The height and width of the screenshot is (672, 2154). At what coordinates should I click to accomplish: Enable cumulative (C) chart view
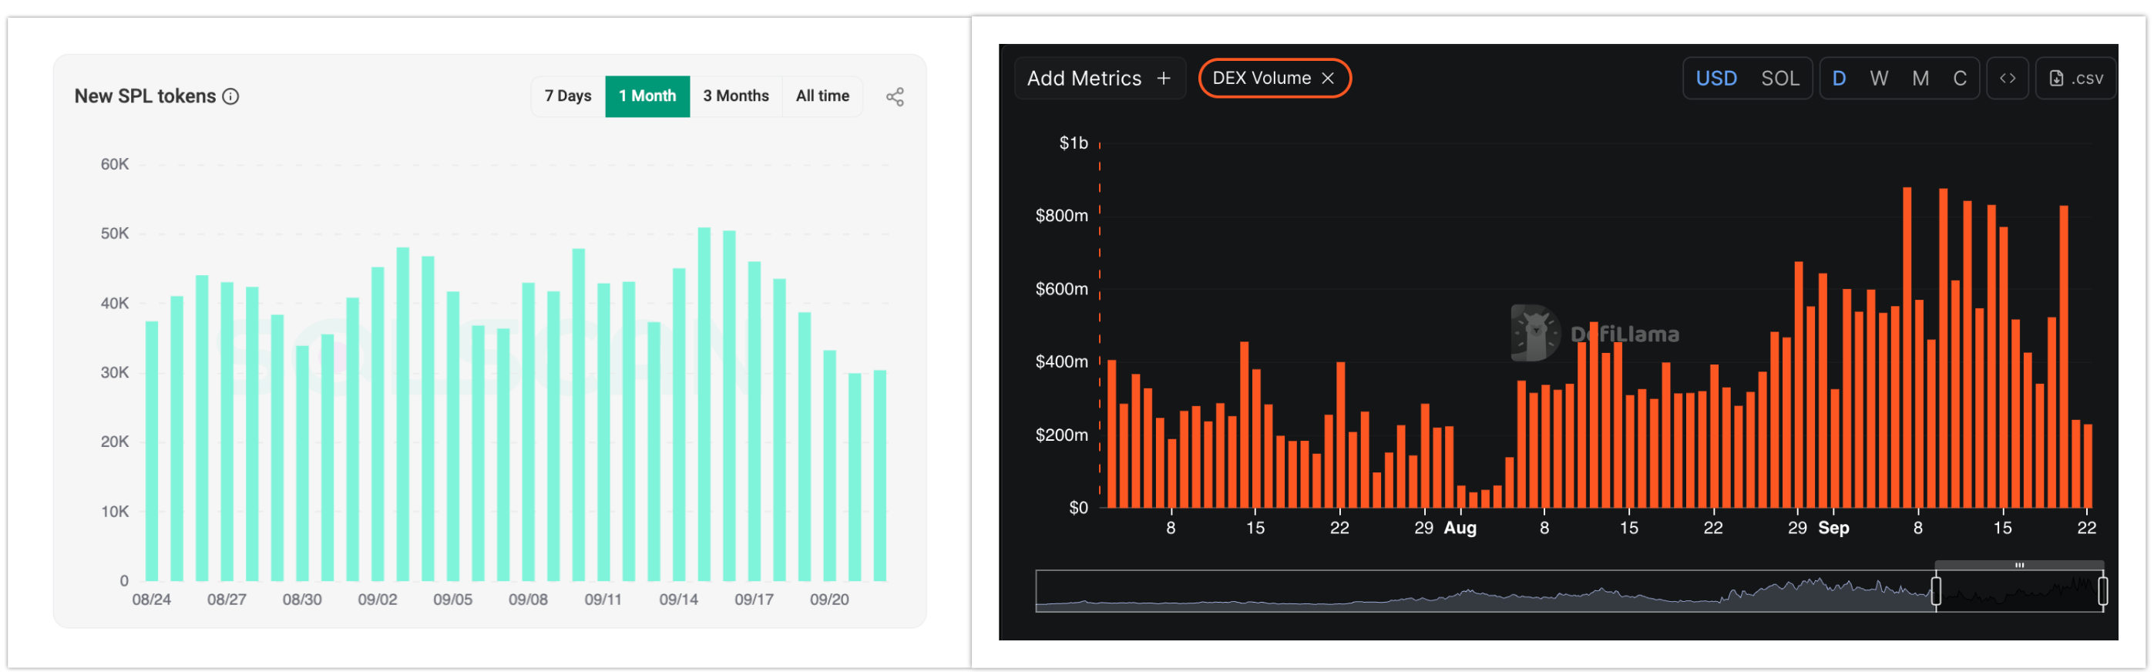[x=1959, y=79]
